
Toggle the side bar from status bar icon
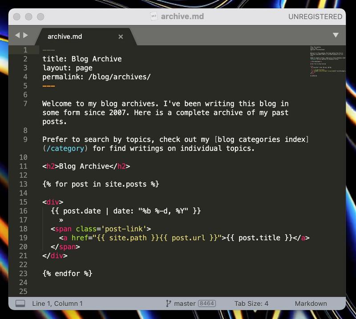pyautogui.click(x=20, y=303)
